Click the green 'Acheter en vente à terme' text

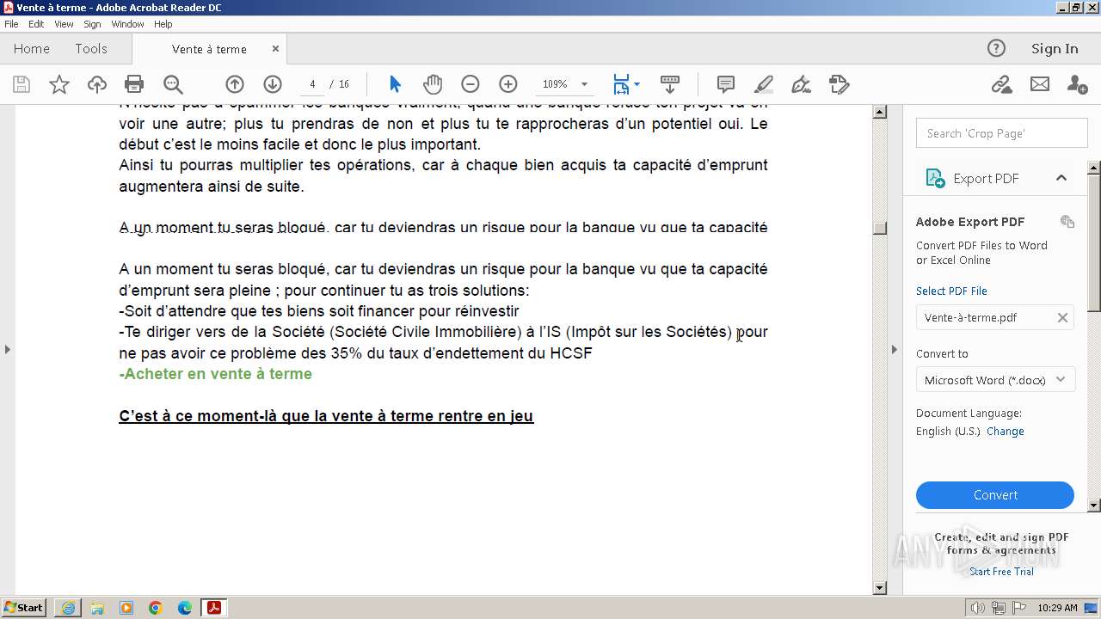tap(216, 374)
